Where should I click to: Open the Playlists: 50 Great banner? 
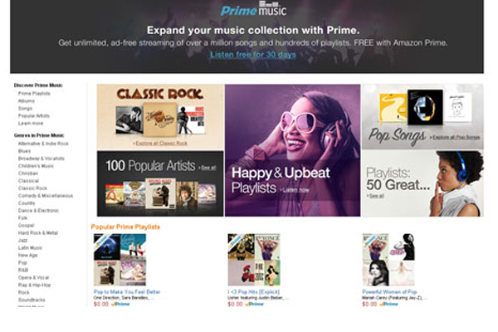click(x=422, y=183)
